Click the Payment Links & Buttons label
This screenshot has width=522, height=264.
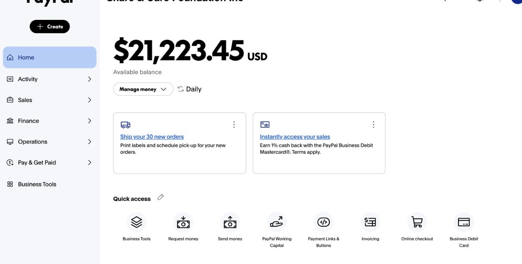tap(323, 242)
